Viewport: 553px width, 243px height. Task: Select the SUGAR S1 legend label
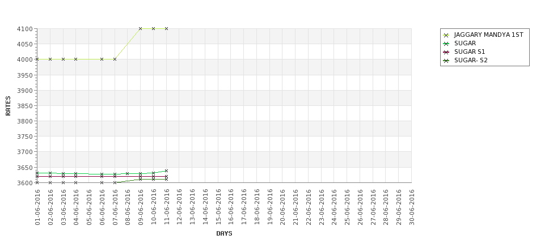[x=470, y=52]
